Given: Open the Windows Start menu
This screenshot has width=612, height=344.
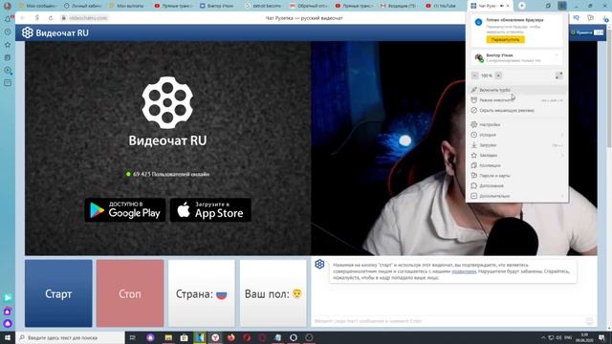Looking at the screenshot, I should tap(8, 337).
